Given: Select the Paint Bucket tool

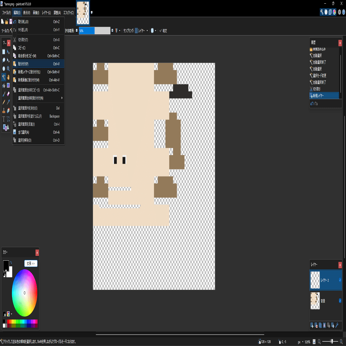Looking at the screenshot, I should [x=4, y=85].
